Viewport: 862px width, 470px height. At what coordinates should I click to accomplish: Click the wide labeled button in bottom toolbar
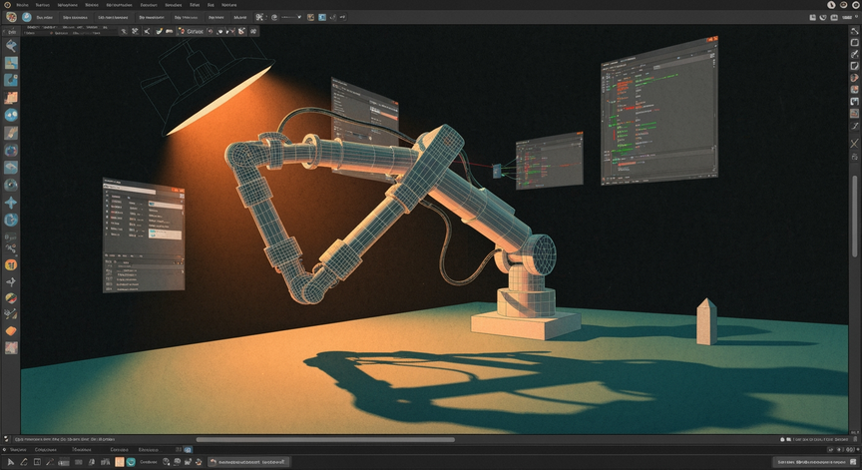pyautogui.click(x=248, y=462)
